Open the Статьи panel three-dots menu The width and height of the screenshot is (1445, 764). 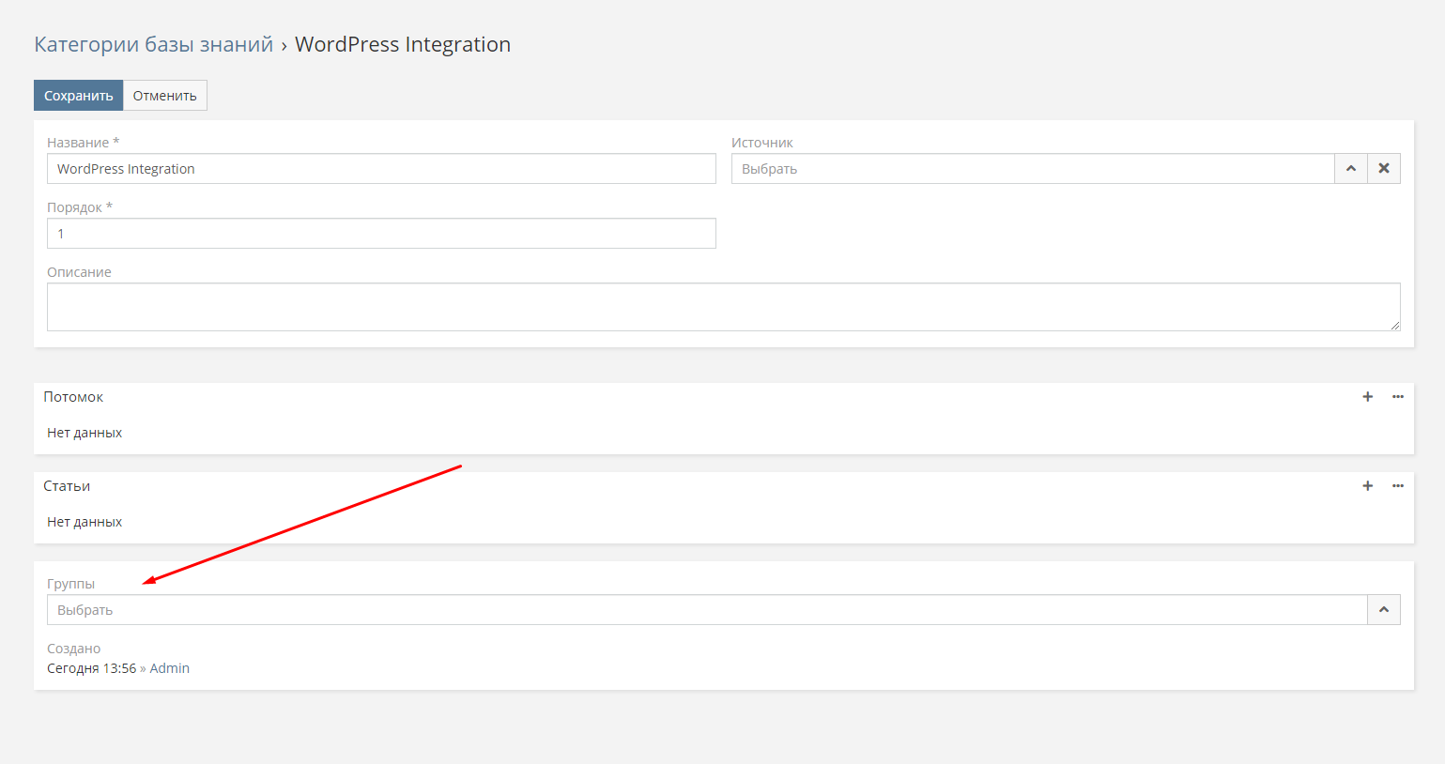point(1397,486)
